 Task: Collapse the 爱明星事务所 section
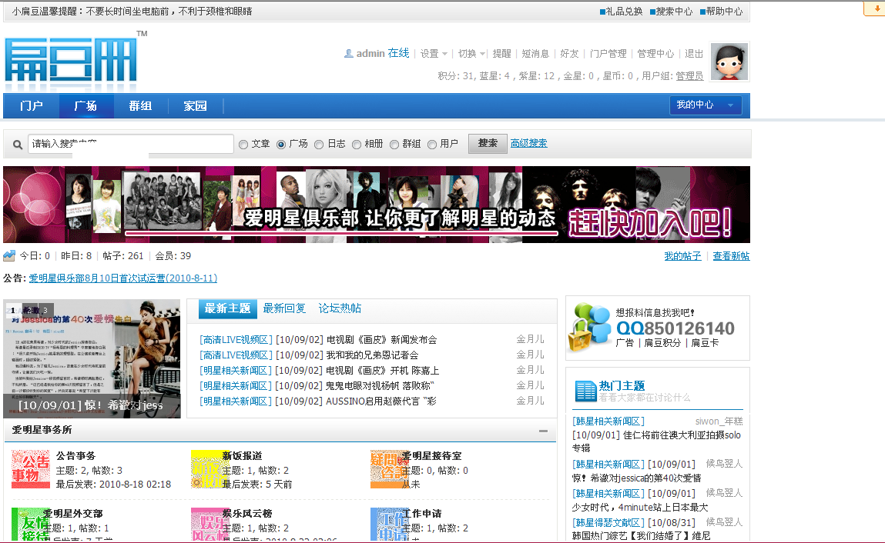point(543,431)
